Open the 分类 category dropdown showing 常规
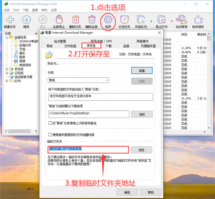The height and width of the screenshot is (199, 215). click(78, 80)
